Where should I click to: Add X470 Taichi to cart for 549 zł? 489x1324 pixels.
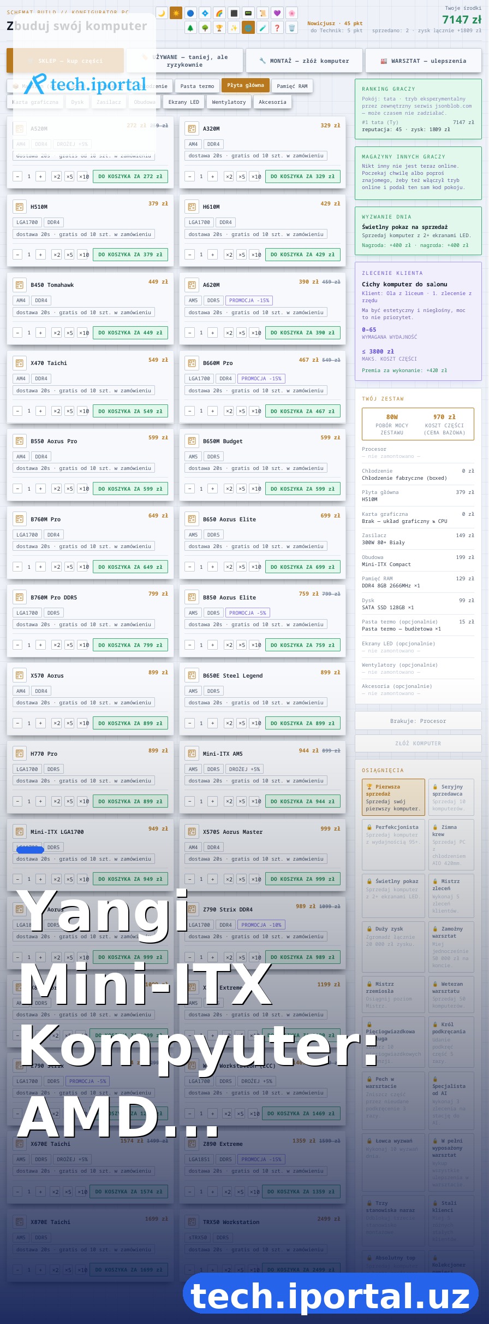pyautogui.click(x=130, y=411)
